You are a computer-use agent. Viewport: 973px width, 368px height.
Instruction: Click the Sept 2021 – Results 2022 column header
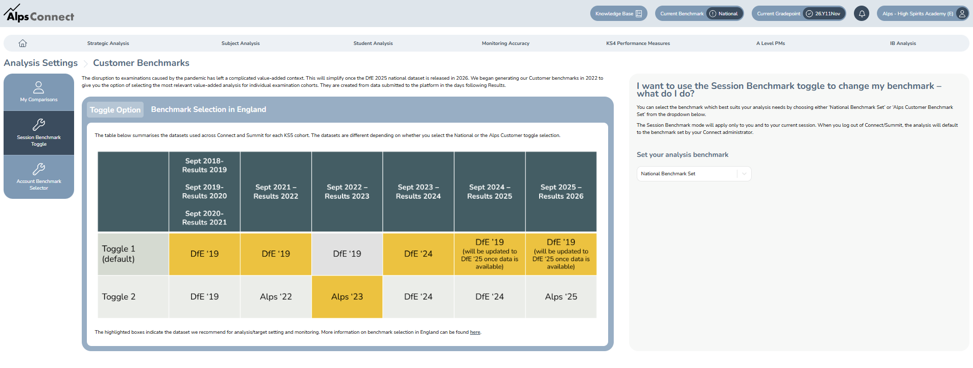276,192
